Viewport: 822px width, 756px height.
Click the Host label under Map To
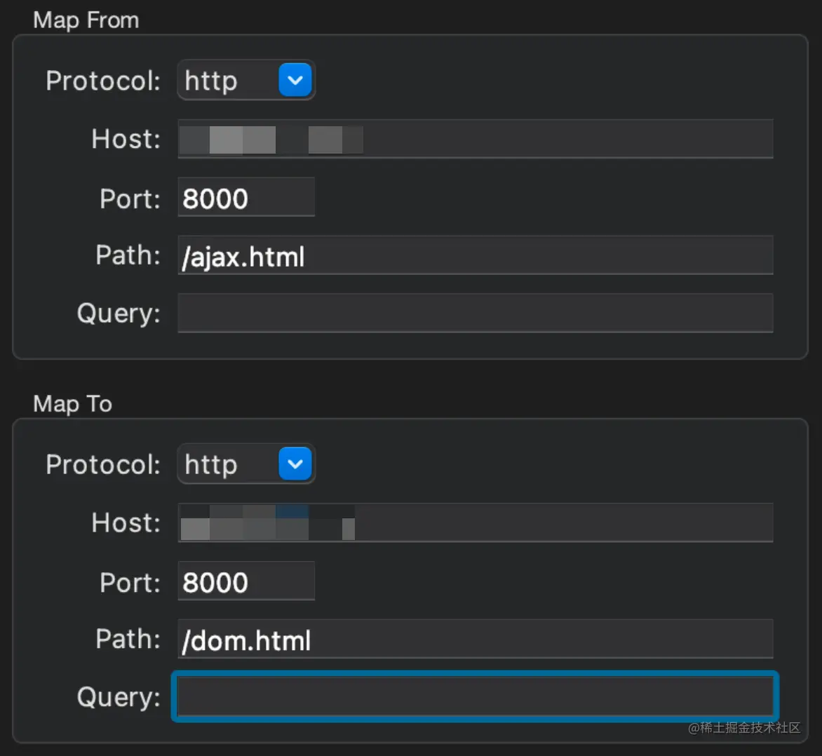[126, 522]
